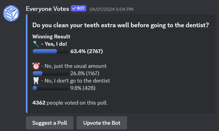The height and width of the screenshot is (131, 219).
Task: Click the Winning Result heading
Action: pyautogui.click(x=51, y=36)
